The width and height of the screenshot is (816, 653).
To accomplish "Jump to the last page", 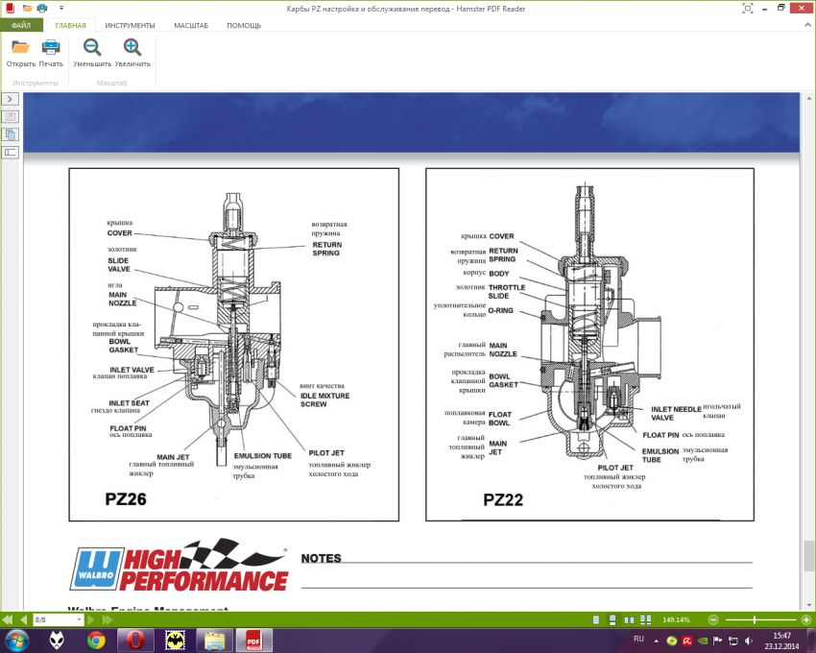I will pyautogui.click(x=108, y=619).
